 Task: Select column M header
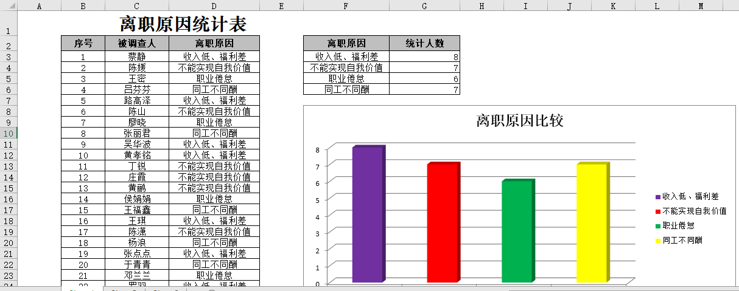tap(701, 6)
